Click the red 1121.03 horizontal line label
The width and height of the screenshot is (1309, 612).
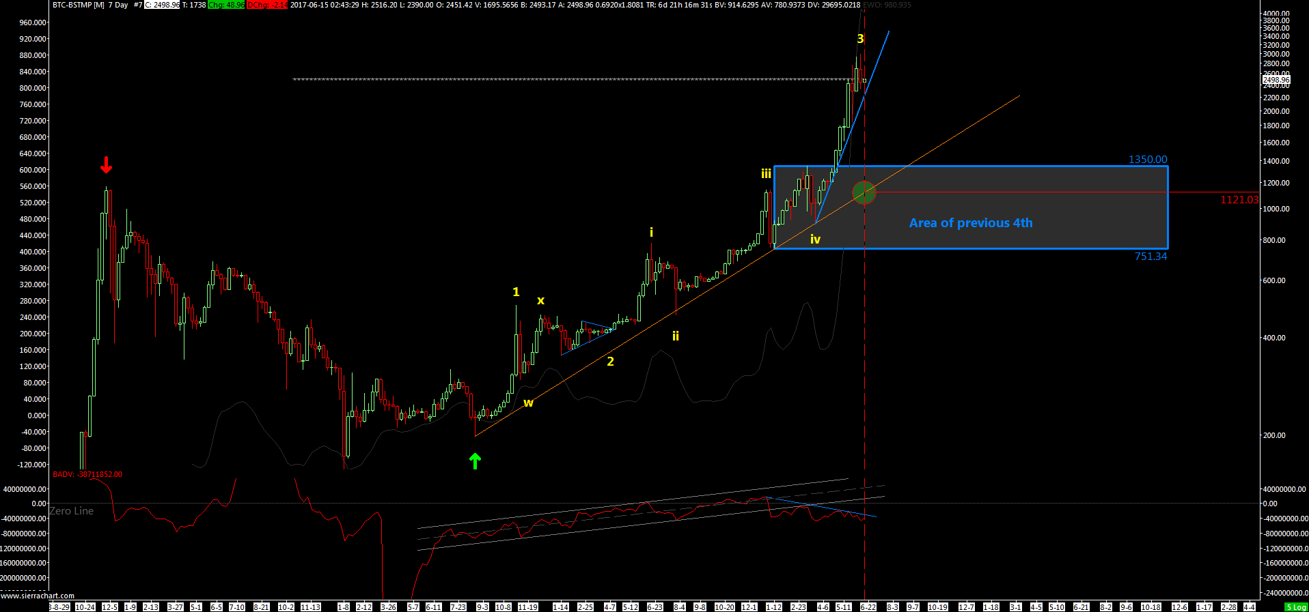[1239, 200]
